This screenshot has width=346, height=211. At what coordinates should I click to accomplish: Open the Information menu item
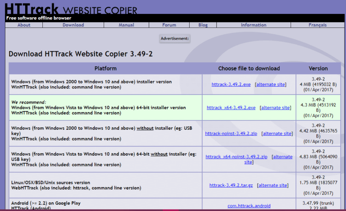coord(253,25)
